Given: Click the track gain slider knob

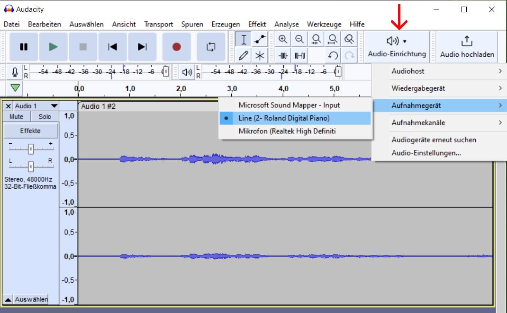Looking at the screenshot, I should (31, 149).
